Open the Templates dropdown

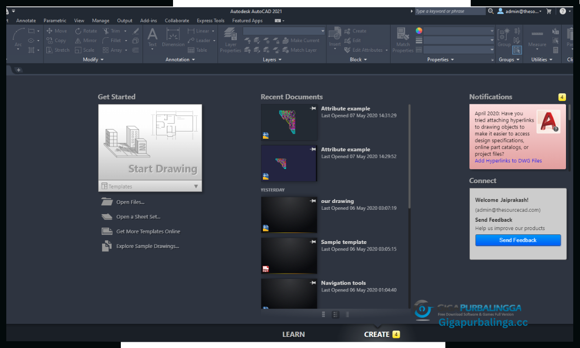tap(150, 186)
